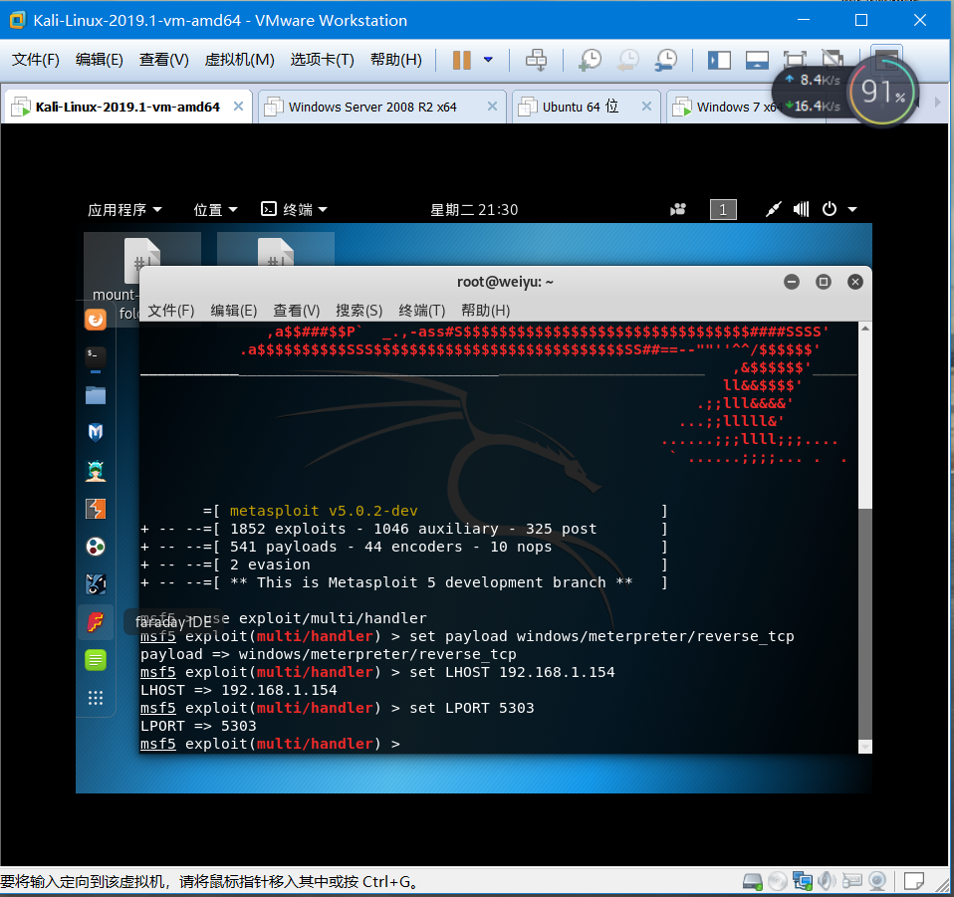The image size is (954, 897).
Task: Open terminal 编辑(E) menu
Action: coord(234,311)
